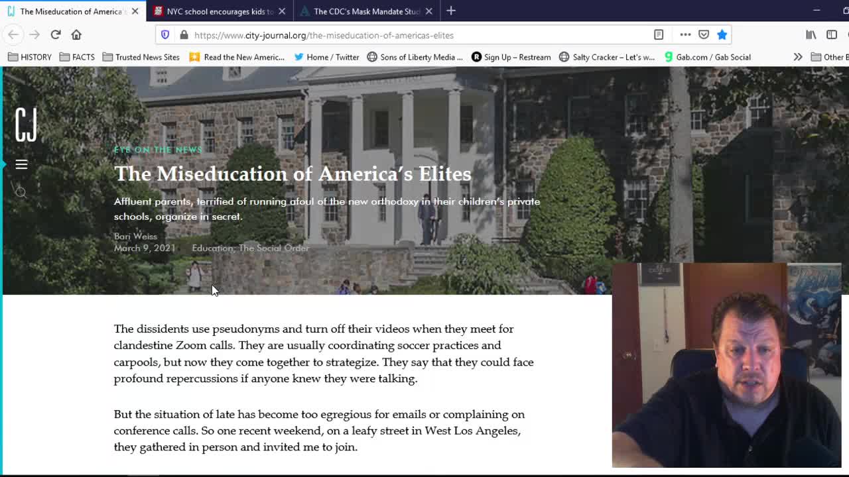Open the City Journal hamburger menu
This screenshot has width=849, height=477.
(21, 164)
